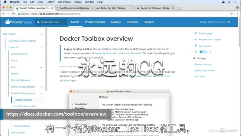This screenshot has width=241, height=136.
Task: Click the moon night-mode icon
Action: (210, 52)
